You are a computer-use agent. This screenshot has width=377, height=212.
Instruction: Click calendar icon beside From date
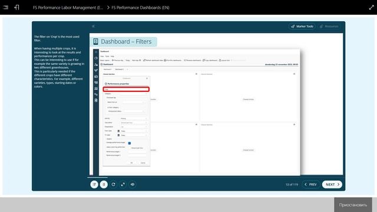tap(118, 131)
